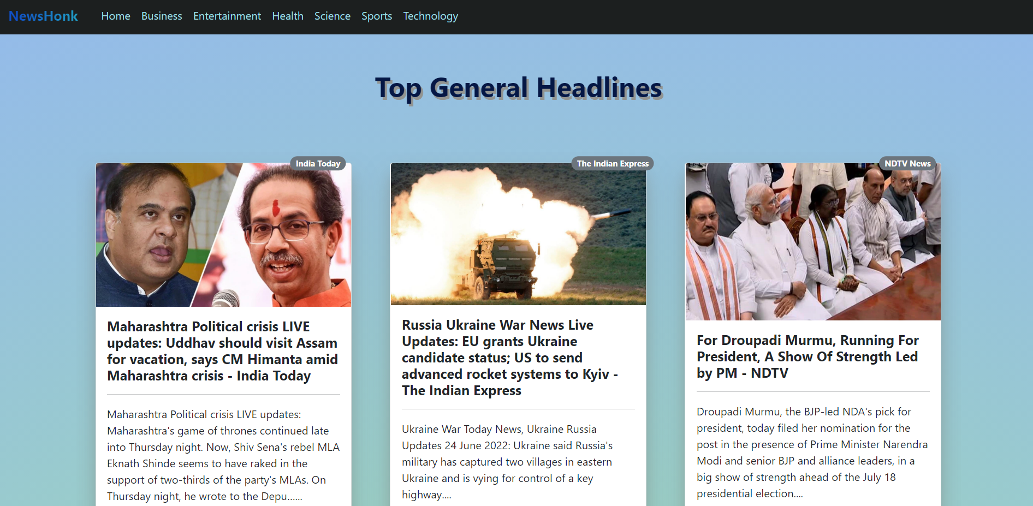The image size is (1033, 506).
Task: Click the rocket launch article image
Action: (518, 234)
